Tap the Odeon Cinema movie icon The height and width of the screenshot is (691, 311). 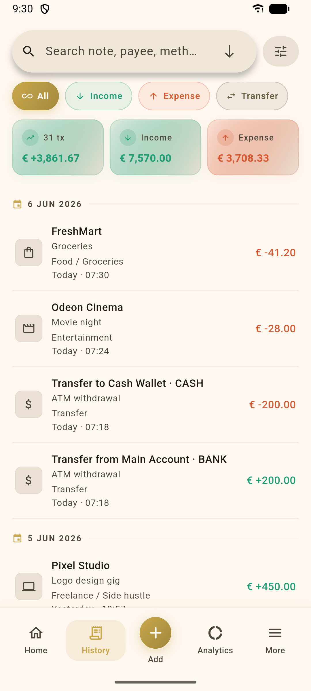click(29, 329)
